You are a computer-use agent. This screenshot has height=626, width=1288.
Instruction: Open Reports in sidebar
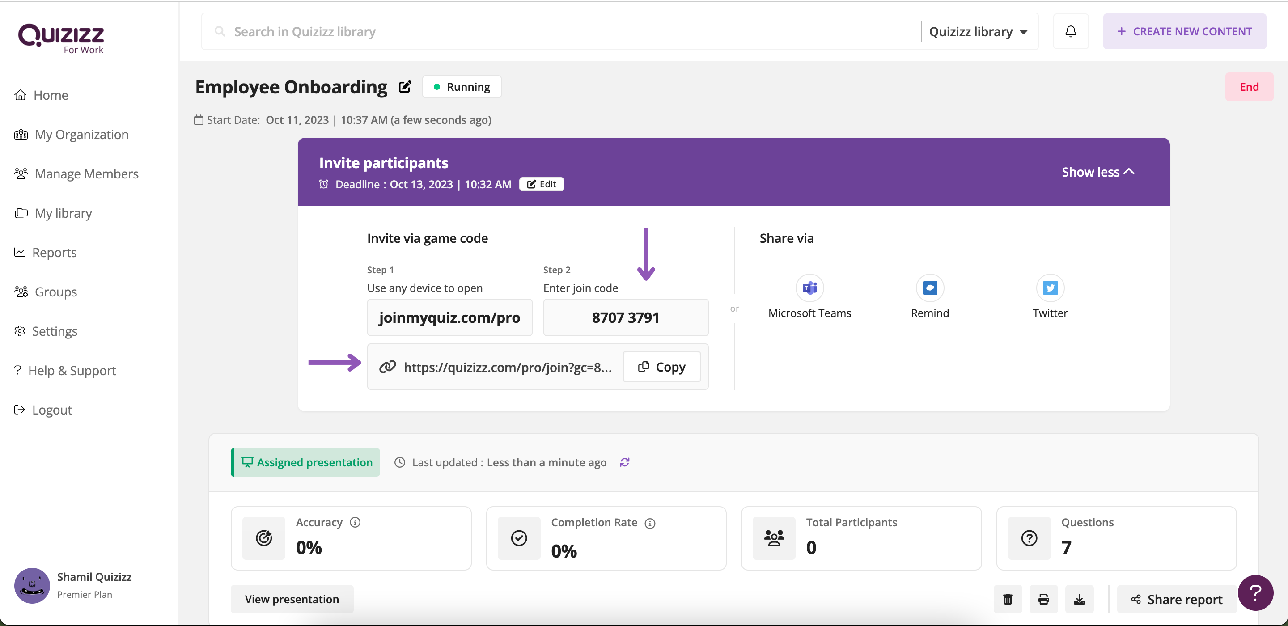(x=54, y=253)
